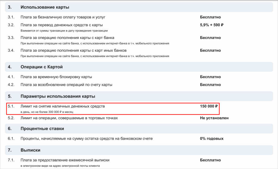Image resolution: width=278 pixels, height=169 pixels.
Task: Select row 4.1 temporary card blocking fee
Action: 139,77
